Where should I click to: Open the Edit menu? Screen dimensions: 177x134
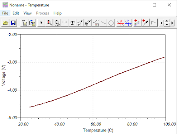[x=16, y=13]
